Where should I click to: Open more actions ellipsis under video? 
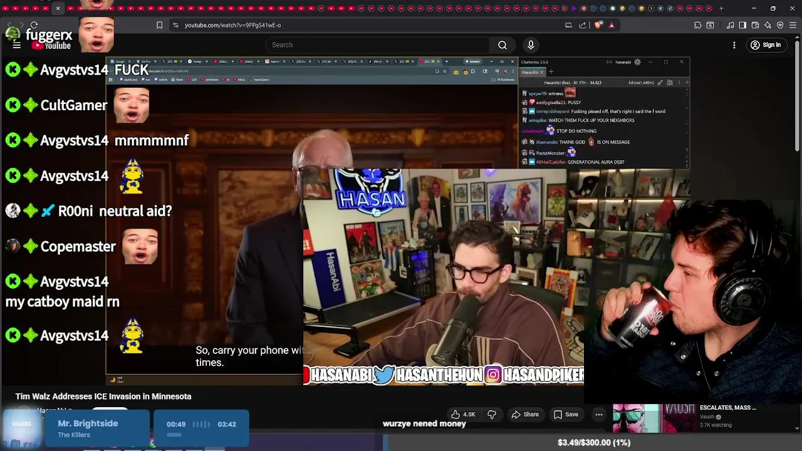(599, 414)
